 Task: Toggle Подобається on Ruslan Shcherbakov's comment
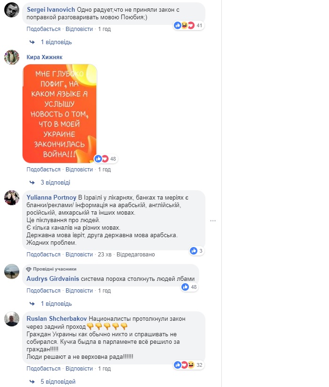pos(43,369)
